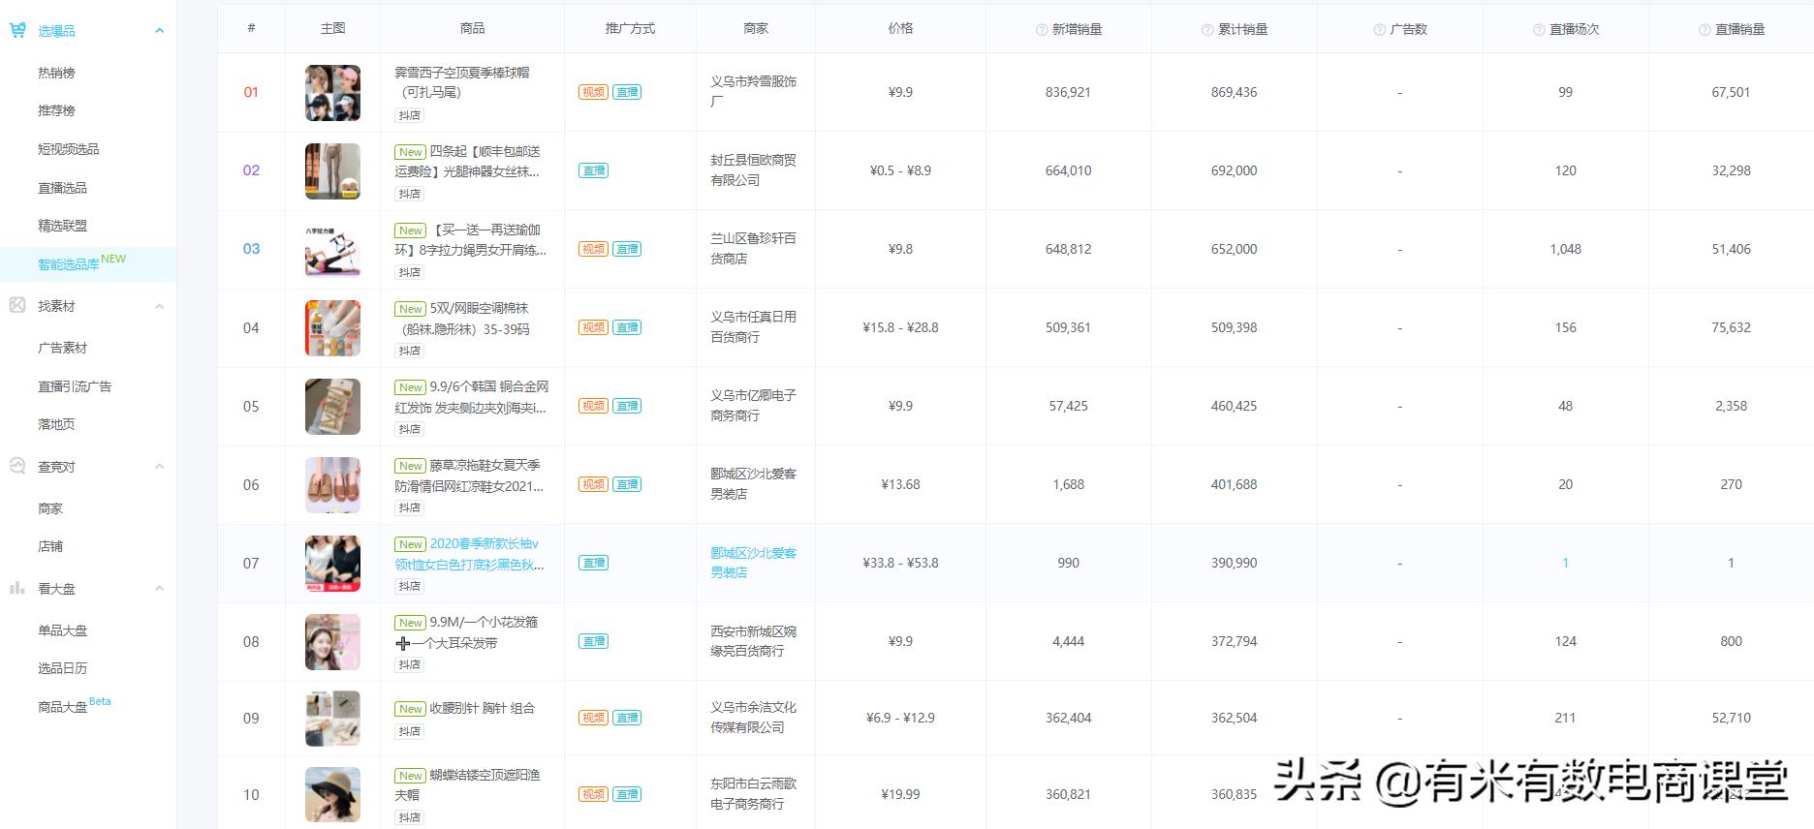Open baseball cap product thumbnail in row 01
The image size is (1814, 829).
(332, 93)
